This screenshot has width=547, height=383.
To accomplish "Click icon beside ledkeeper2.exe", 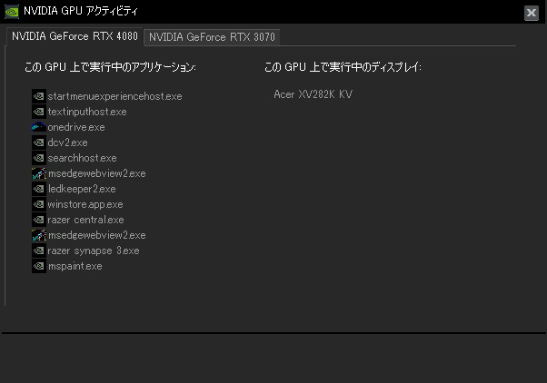I will click(x=39, y=189).
